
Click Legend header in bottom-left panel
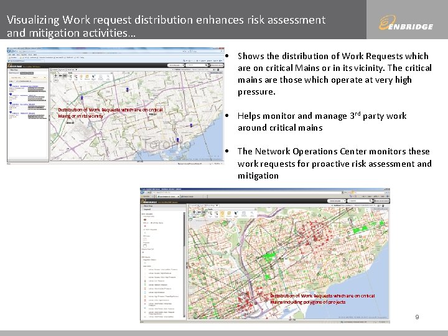coord(163,210)
